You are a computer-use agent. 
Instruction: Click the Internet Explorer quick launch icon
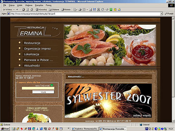point(41,129)
